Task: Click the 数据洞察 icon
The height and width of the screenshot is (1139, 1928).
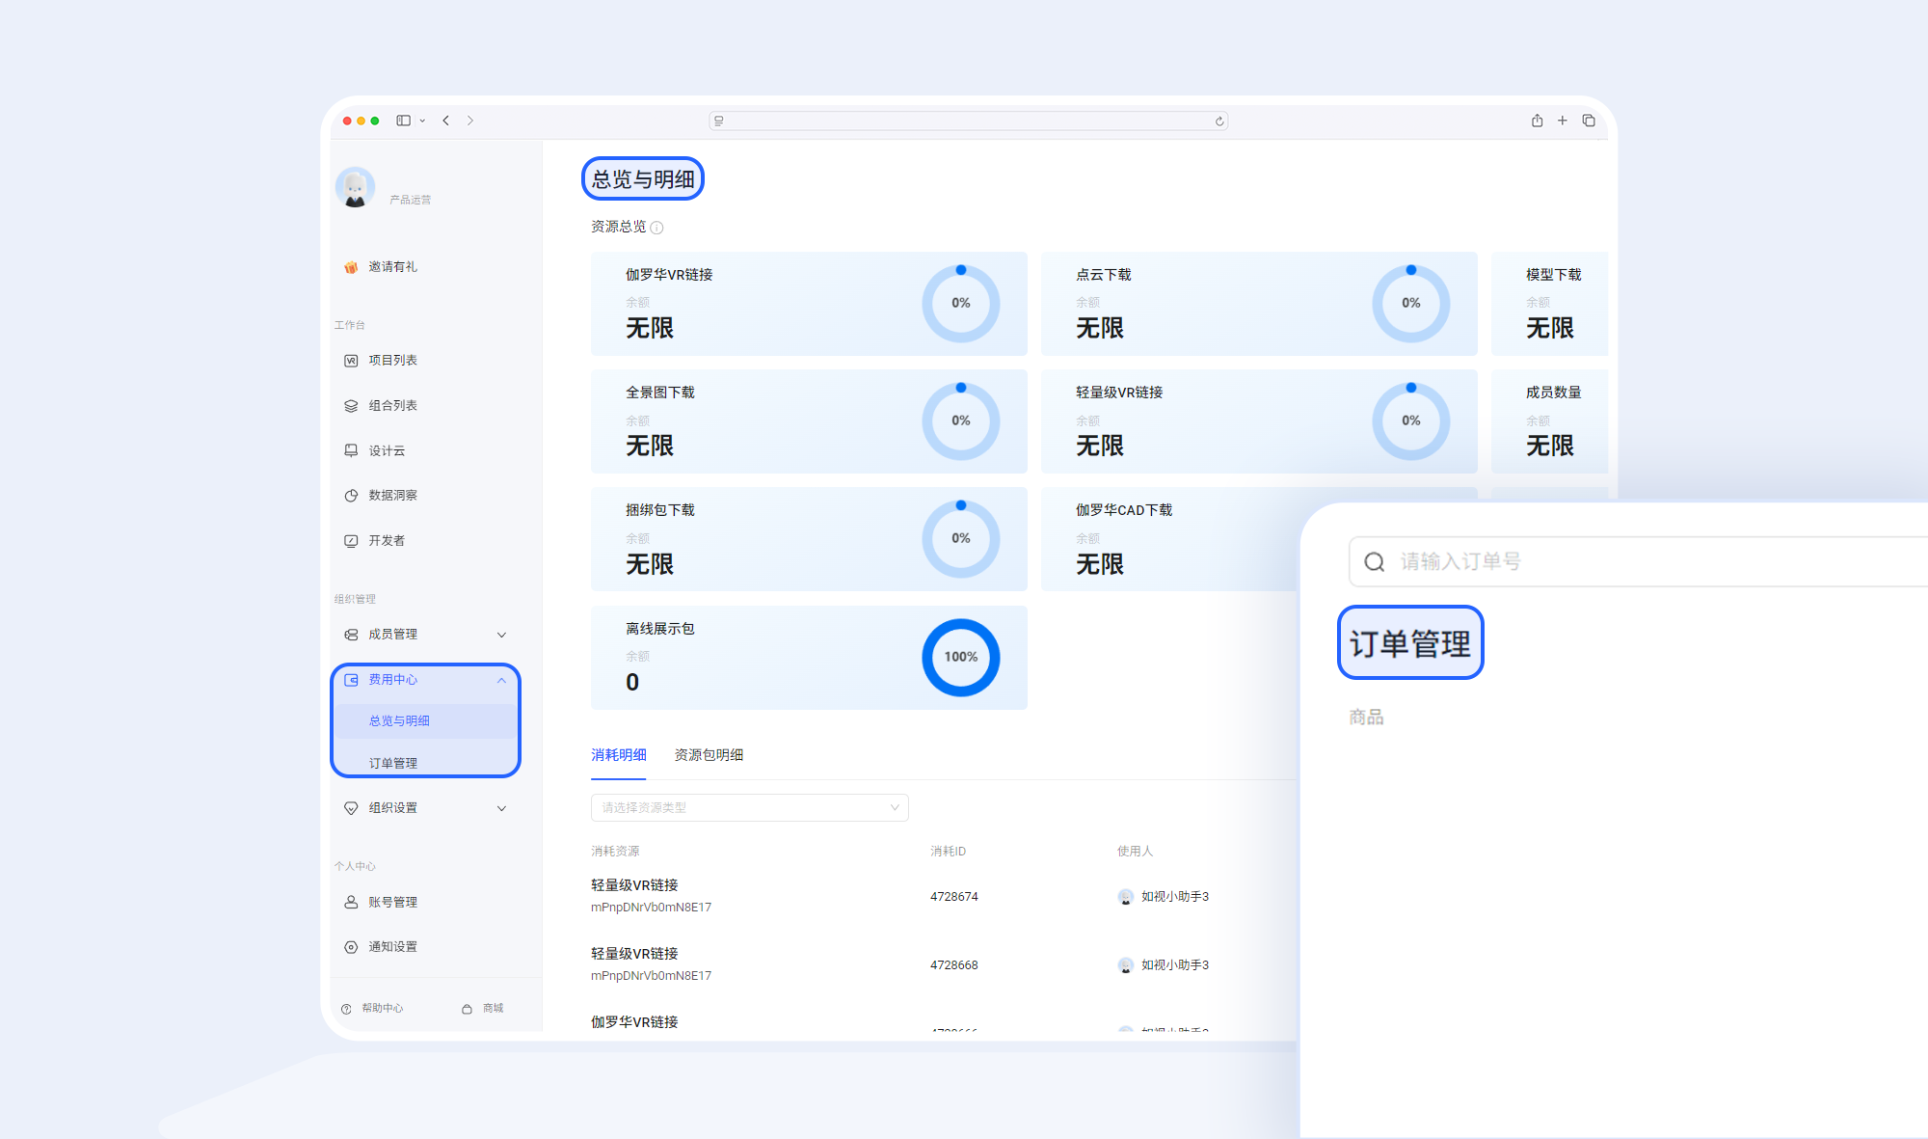Action: 351,495
